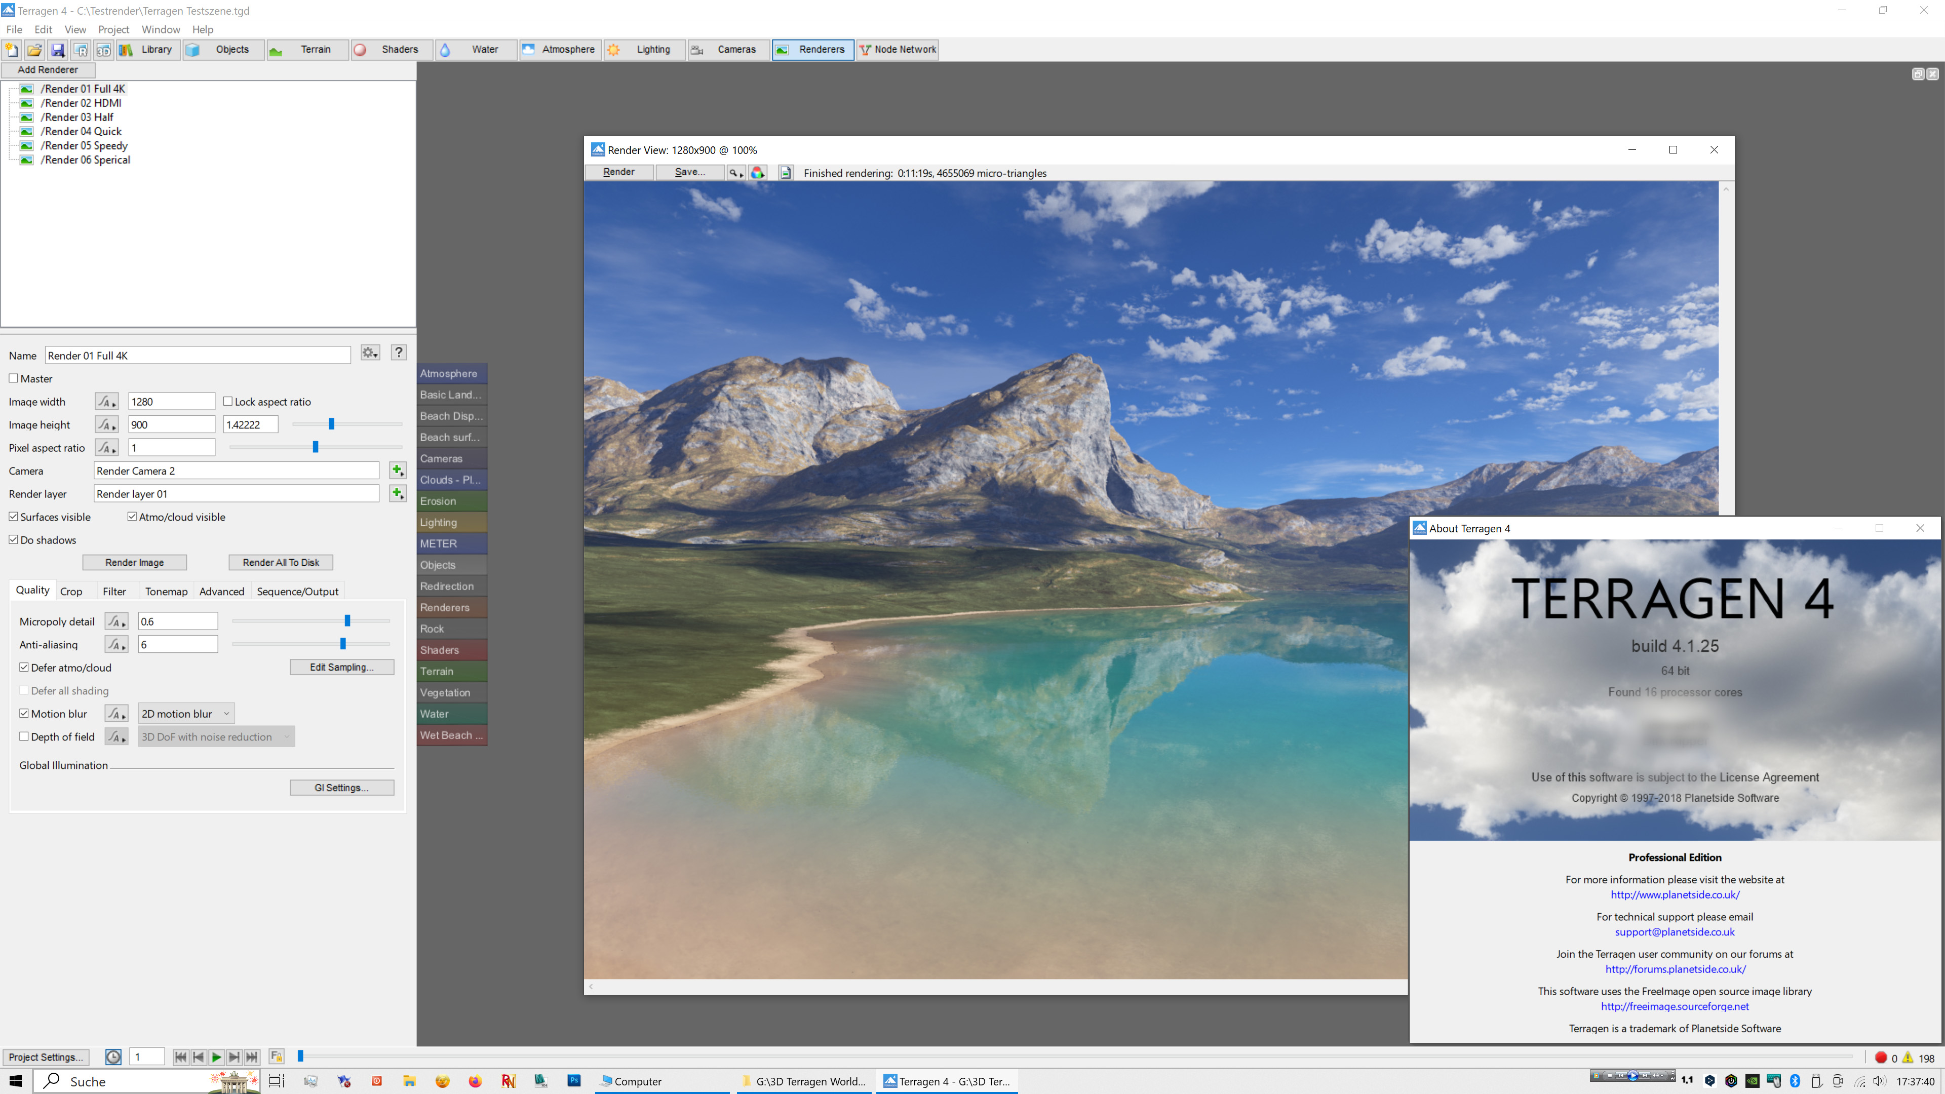Image resolution: width=1945 pixels, height=1094 pixels.
Task: Open render log document icon
Action: pos(786,173)
